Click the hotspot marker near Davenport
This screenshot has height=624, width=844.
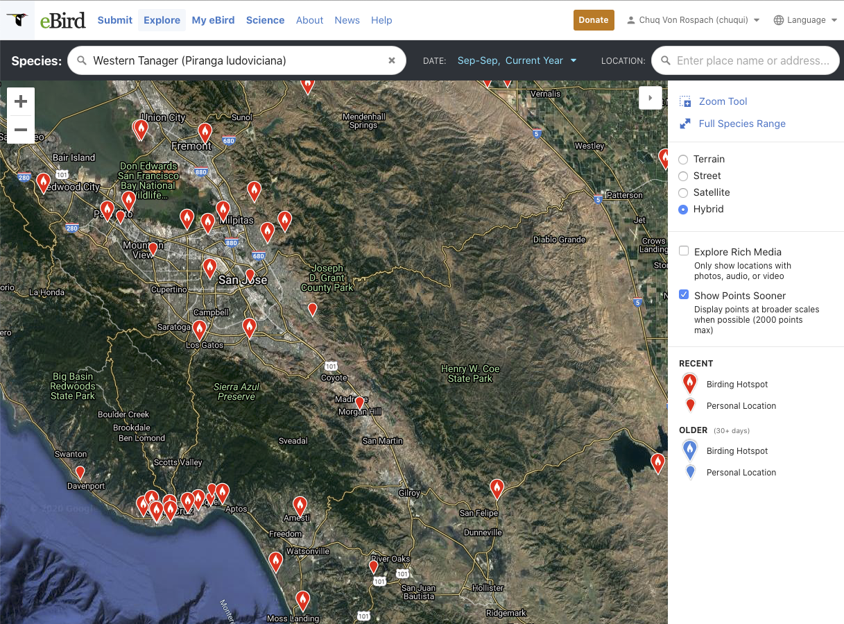pyautogui.click(x=80, y=473)
